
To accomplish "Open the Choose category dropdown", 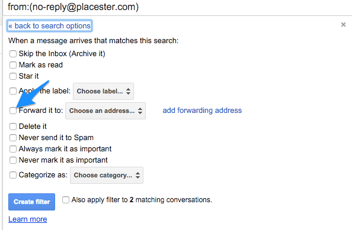I will click(x=107, y=175).
